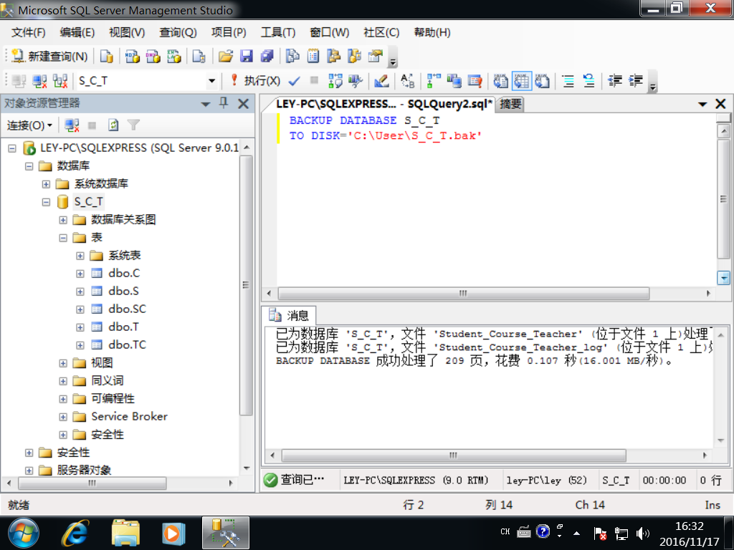Analyze query in Database Engine Tuning Advisor

pyautogui.click(x=356, y=81)
